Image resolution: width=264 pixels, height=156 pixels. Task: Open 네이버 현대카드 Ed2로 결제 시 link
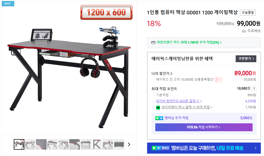coord(179,101)
